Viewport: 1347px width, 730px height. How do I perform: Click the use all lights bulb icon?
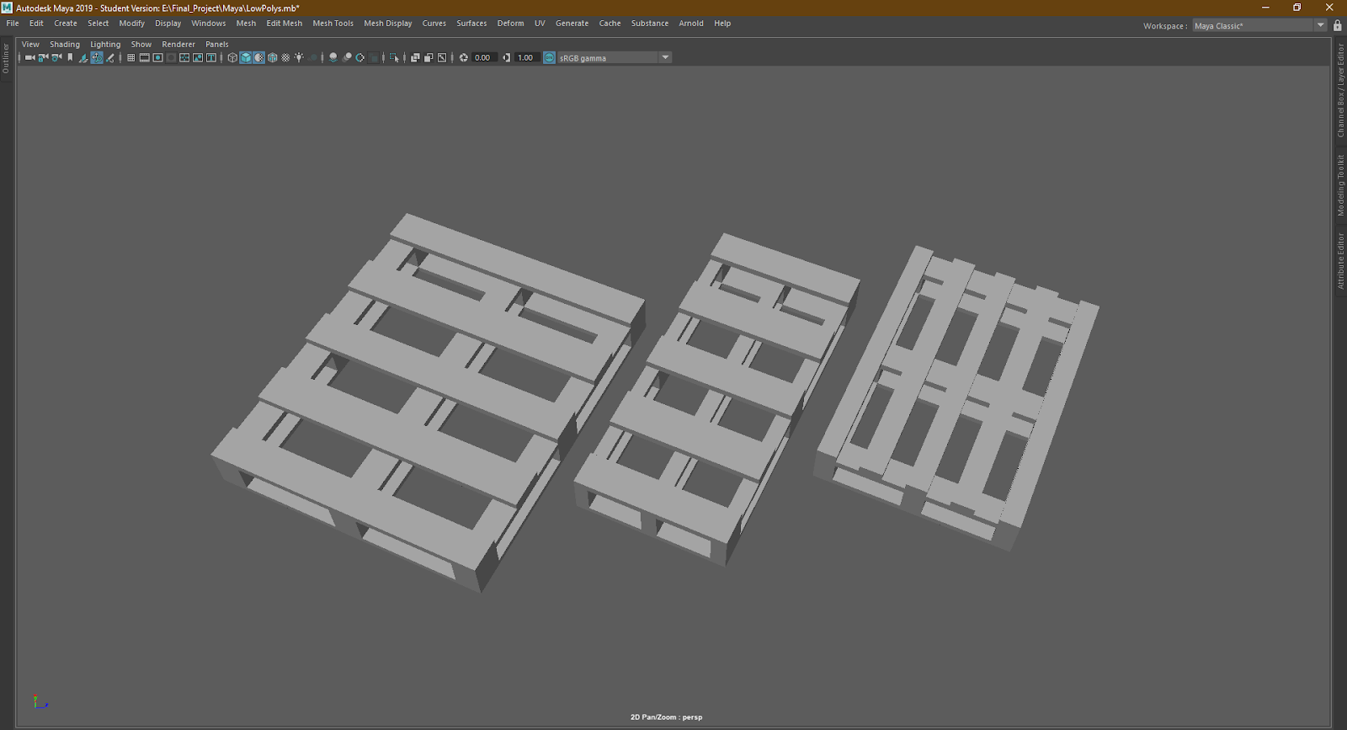point(299,58)
